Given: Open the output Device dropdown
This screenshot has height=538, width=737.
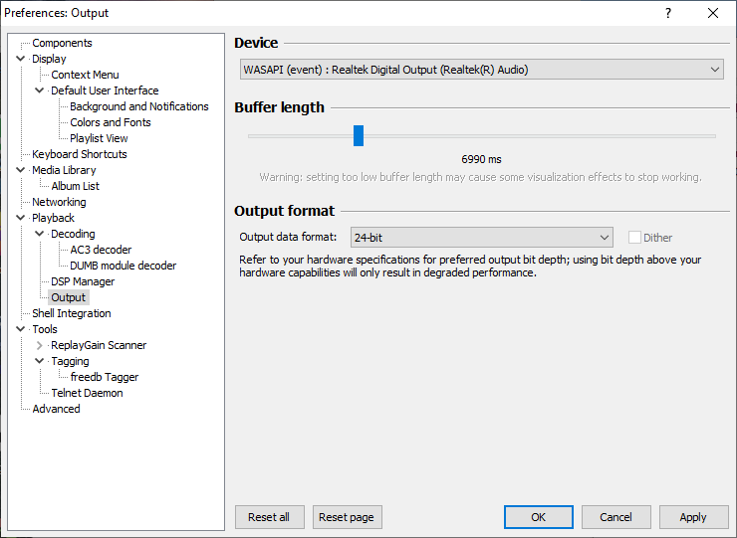Looking at the screenshot, I should 481,70.
